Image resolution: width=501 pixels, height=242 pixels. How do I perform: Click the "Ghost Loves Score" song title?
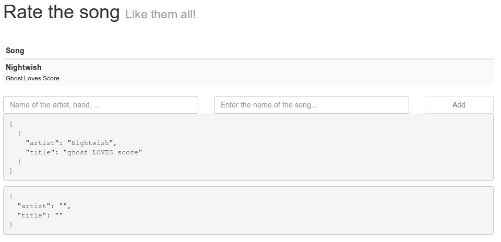tap(32, 78)
